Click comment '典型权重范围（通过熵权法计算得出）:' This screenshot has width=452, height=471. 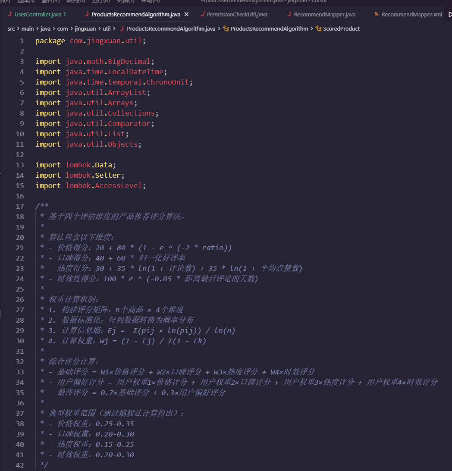point(116,413)
